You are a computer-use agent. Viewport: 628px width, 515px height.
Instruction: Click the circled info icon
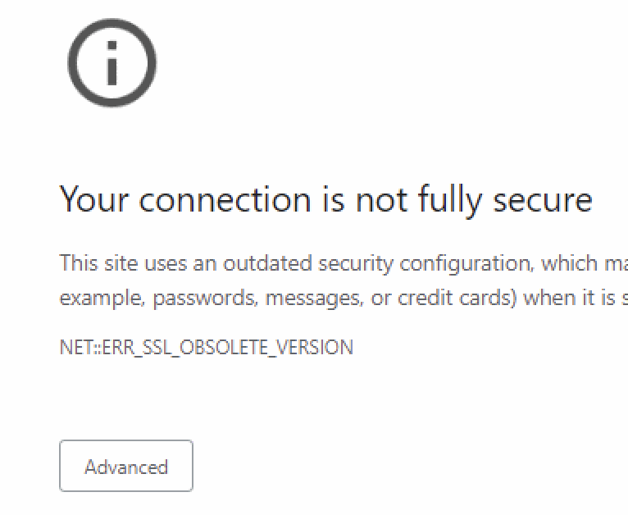112,63
